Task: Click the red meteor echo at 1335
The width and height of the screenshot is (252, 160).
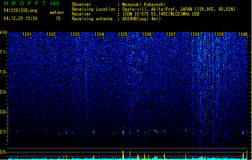Action: (x=123, y=132)
